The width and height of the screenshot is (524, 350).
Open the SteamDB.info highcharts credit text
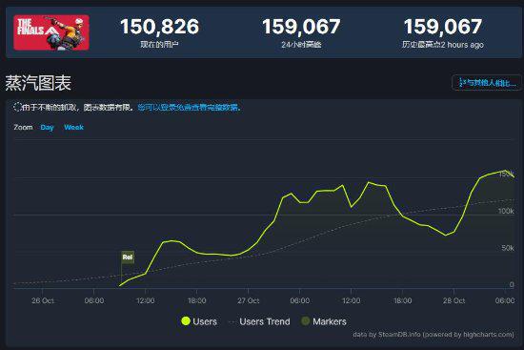[433, 335]
